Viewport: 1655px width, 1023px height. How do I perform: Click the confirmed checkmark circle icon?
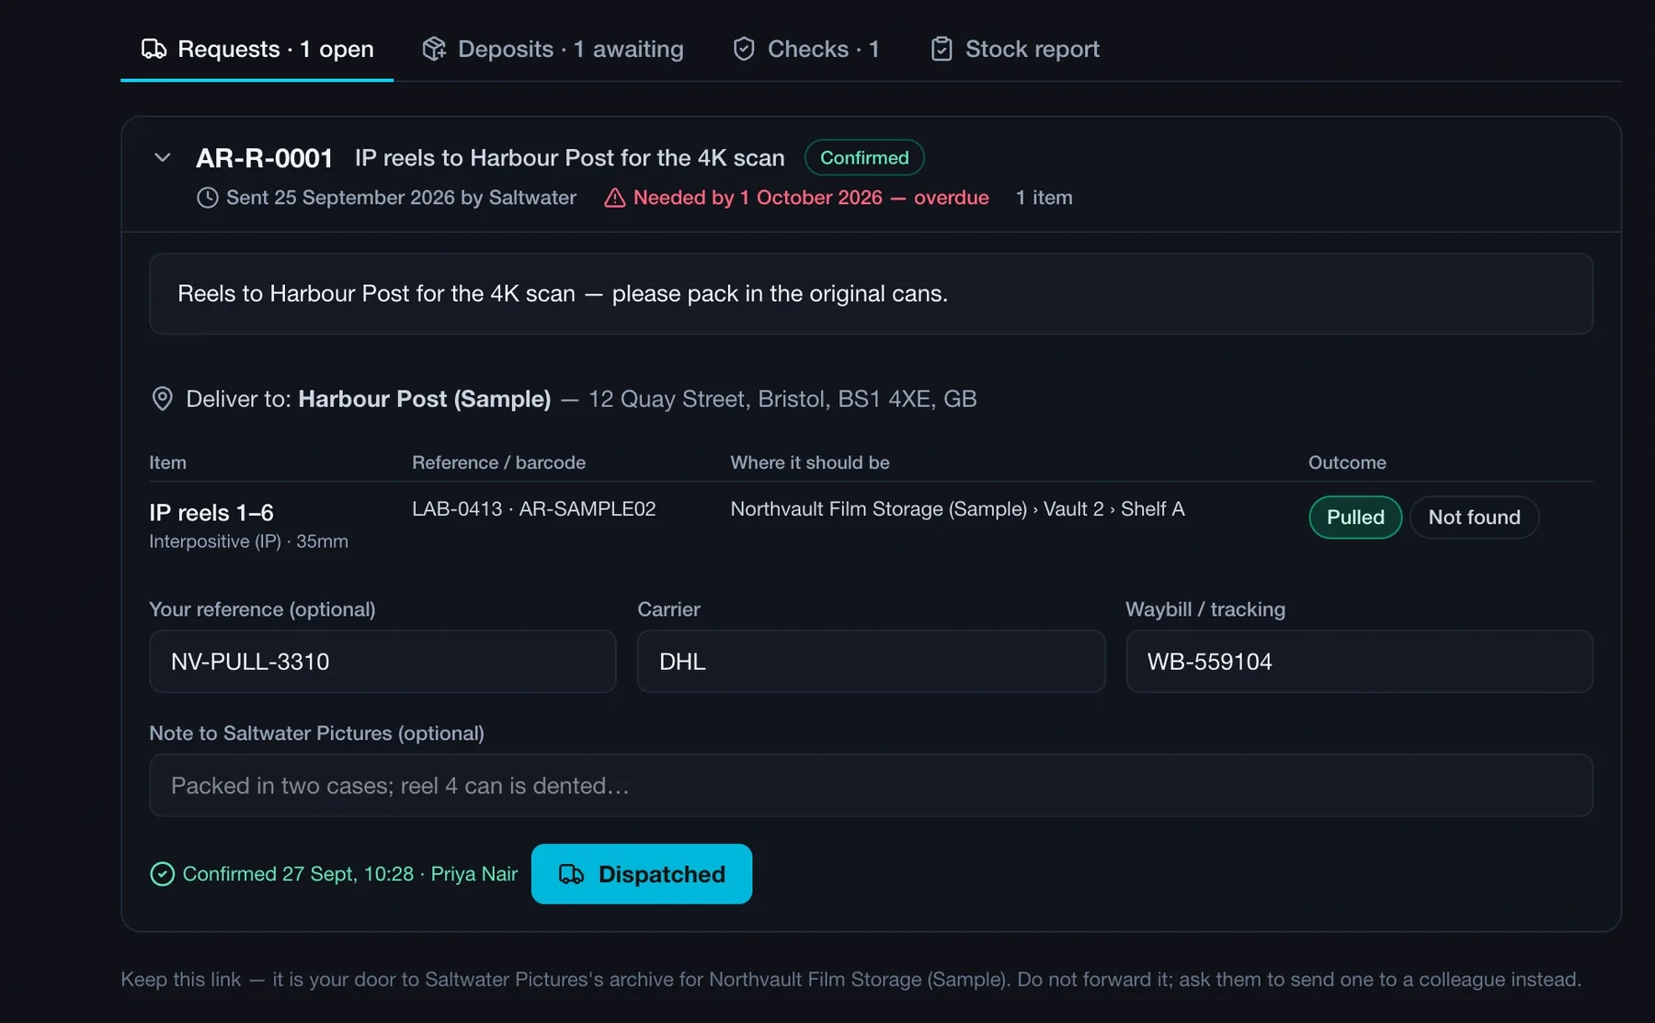pyautogui.click(x=162, y=874)
